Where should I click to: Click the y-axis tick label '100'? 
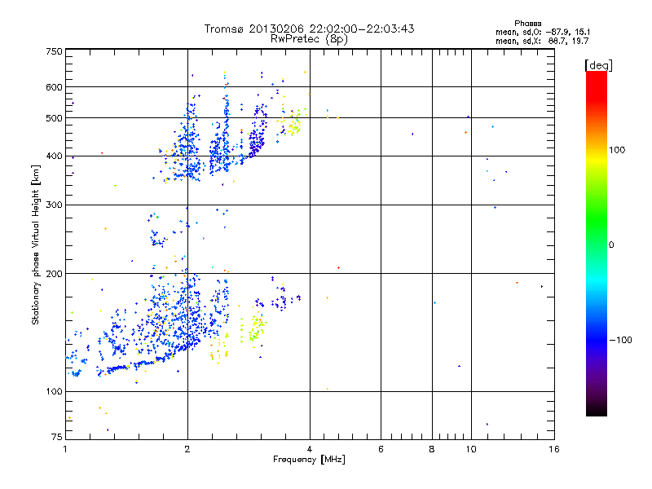click(x=54, y=391)
